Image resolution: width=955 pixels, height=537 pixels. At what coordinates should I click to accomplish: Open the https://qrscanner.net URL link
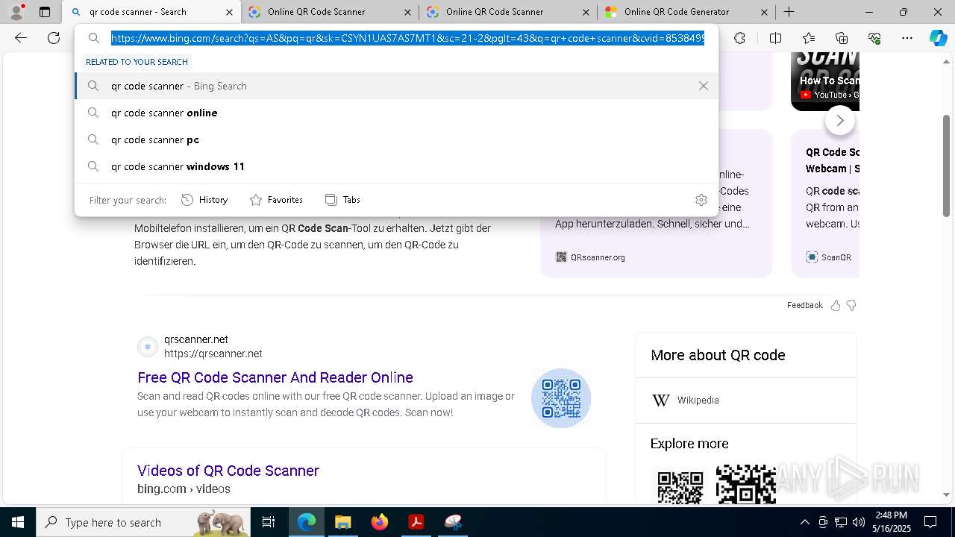[213, 354]
